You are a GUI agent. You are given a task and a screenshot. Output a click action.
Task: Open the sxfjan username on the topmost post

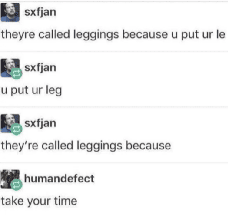tap(40, 13)
